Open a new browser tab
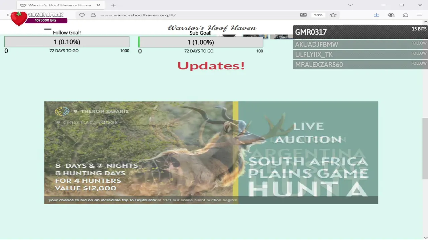The height and width of the screenshot is (240, 428). coord(113,5)
